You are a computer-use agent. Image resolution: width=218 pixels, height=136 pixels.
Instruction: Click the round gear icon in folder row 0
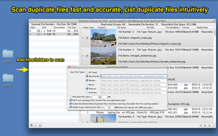click(50, 31)
